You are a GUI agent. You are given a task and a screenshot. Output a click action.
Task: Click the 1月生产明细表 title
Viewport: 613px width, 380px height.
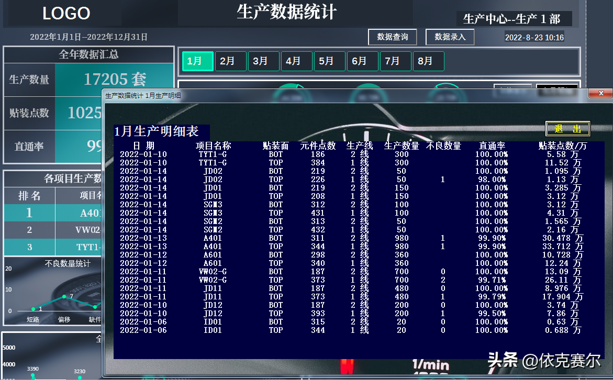[157, 131]
